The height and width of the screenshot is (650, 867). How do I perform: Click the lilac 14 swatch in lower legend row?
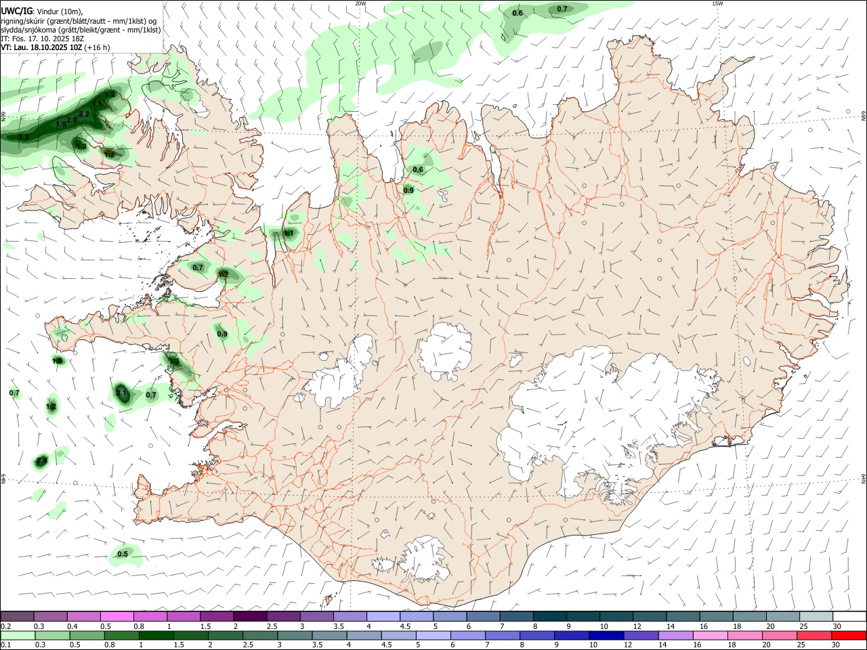[x=676, y=636]
